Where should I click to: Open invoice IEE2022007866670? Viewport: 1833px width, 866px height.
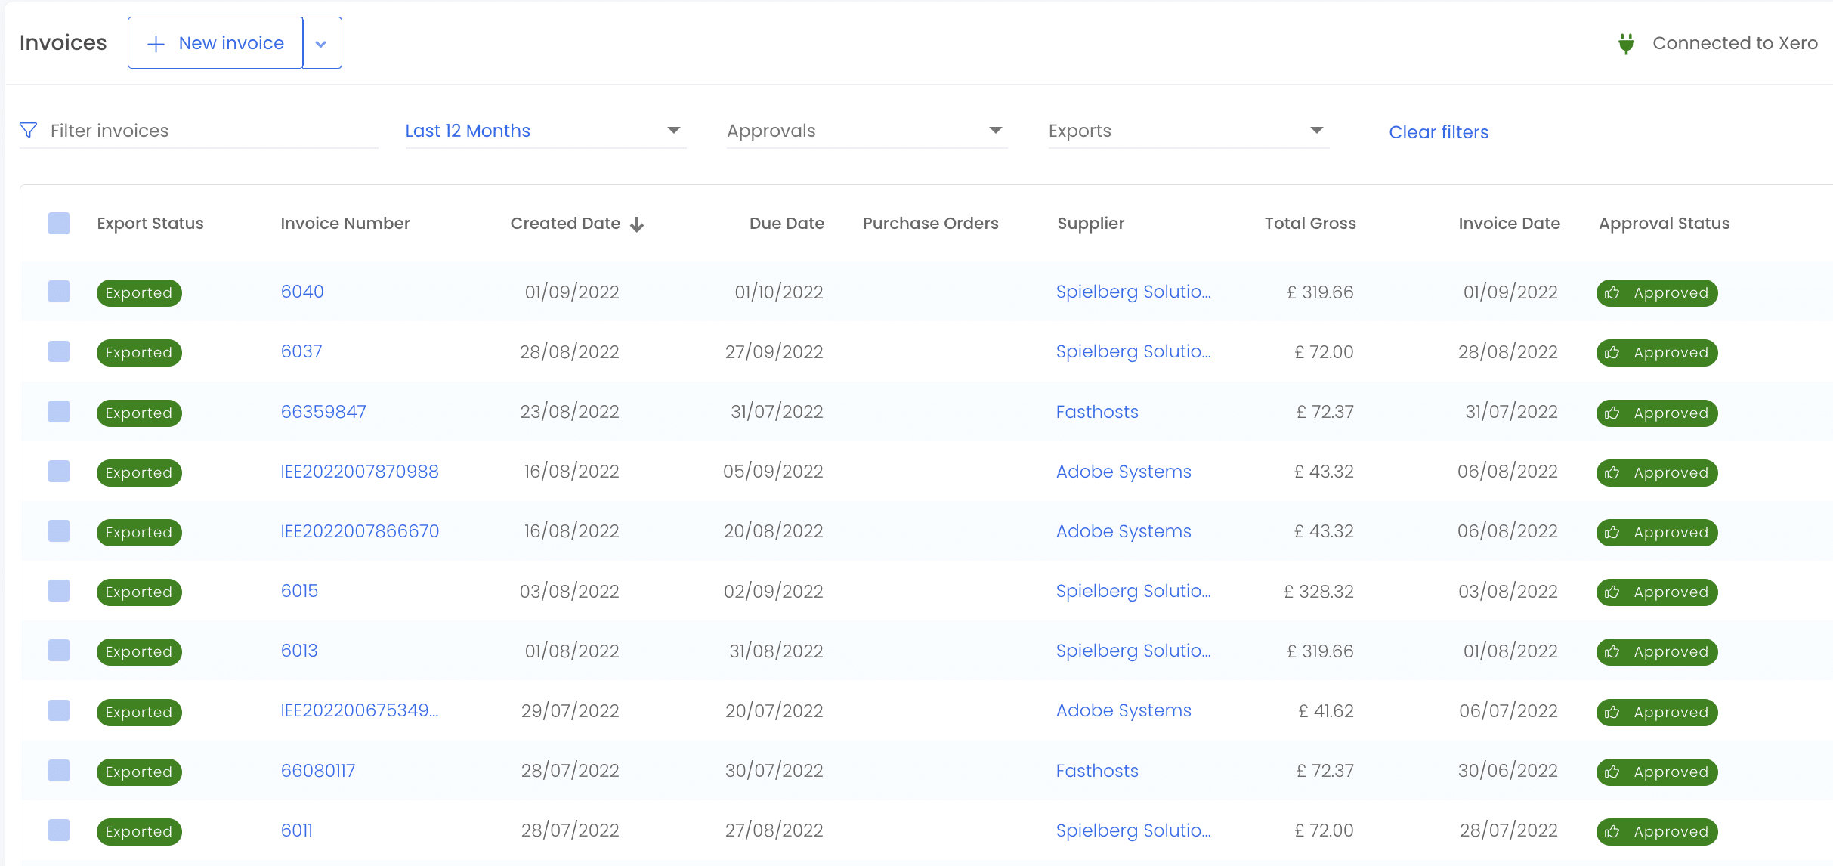360,531
